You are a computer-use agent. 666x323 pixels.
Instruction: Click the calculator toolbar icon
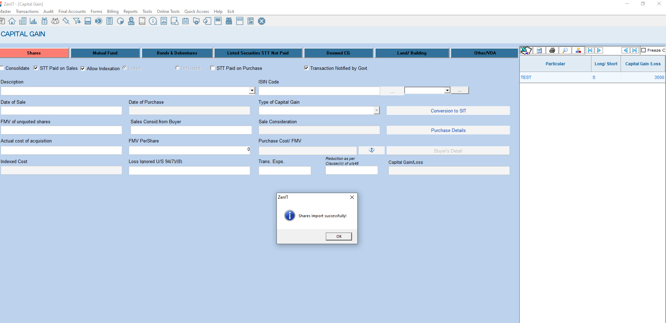[110, 21]
